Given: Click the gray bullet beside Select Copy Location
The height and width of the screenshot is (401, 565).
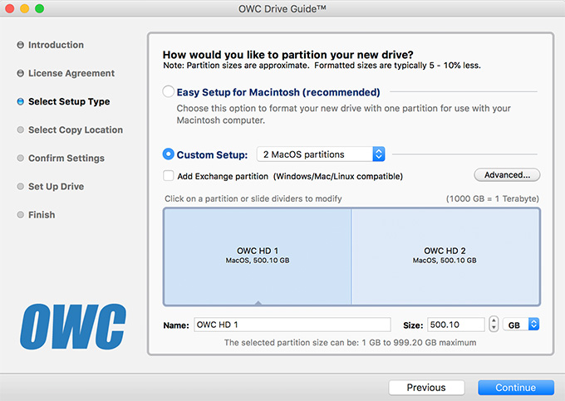Looking at the screenshot, I should click(x=21, y=130).
